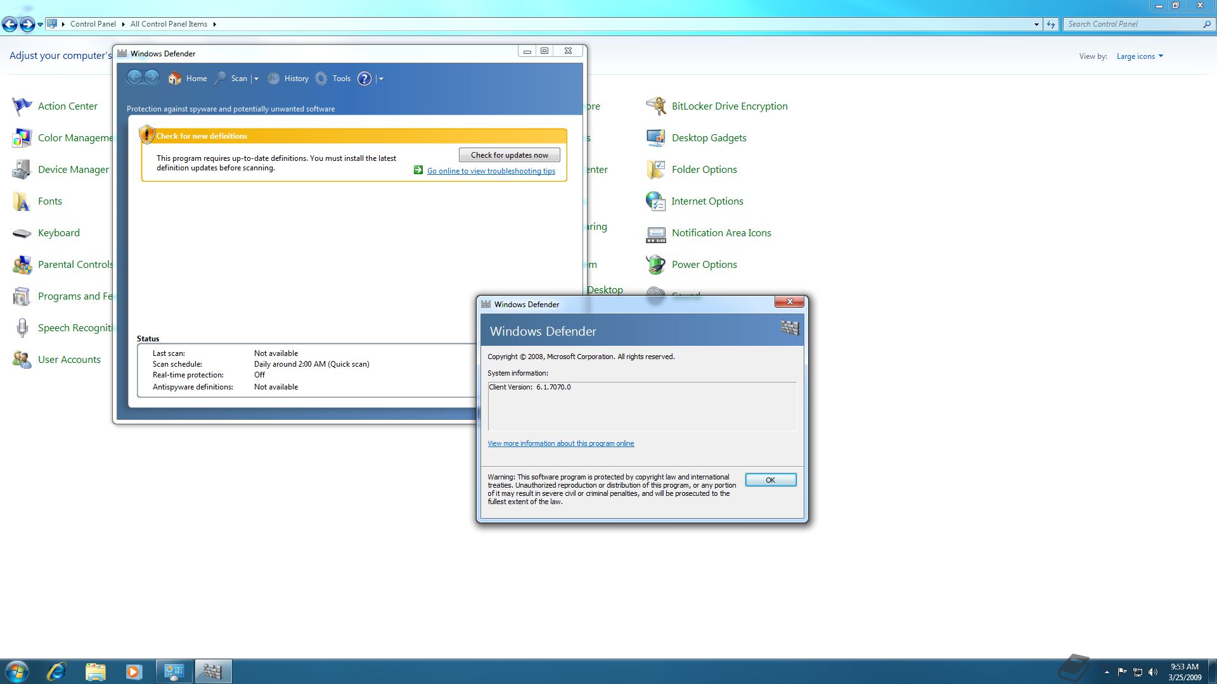Open Go online to view troubleshooting tips link
This screenshot has width=1217, height=684.
491,171
